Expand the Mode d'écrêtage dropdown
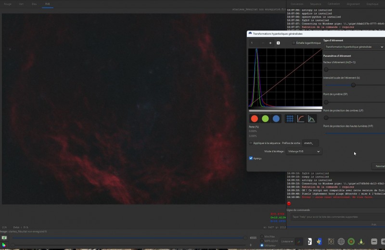385x250 pixels. pos(304,151)
